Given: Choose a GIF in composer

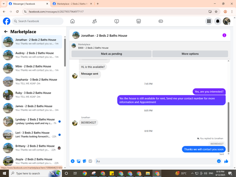Looking at the screenshot, I should (90, 161).
